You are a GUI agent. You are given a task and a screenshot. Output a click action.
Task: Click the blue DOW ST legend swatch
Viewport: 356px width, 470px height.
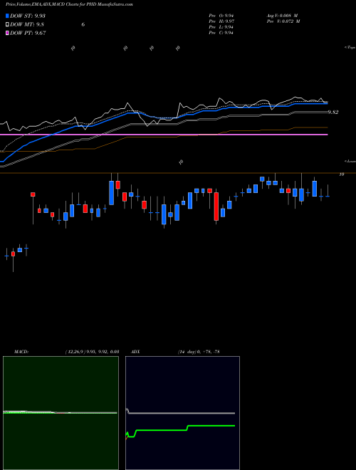point(7,16)
